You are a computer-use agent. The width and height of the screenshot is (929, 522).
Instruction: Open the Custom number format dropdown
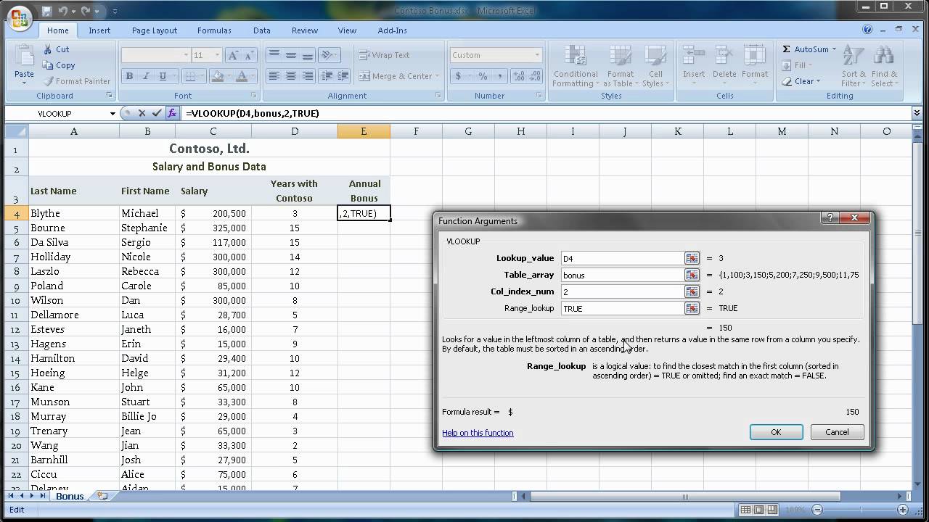(x=537, y=55)
